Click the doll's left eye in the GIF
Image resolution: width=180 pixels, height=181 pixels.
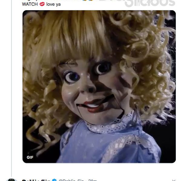pos(72,77)
